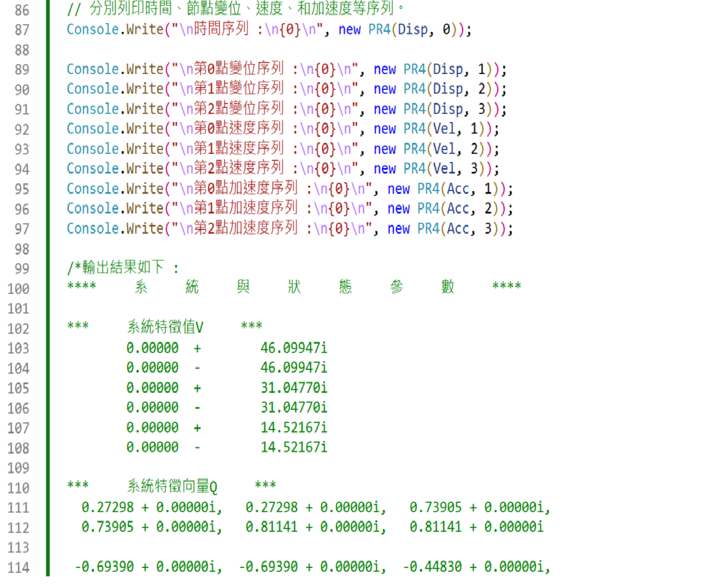Image resolution: width=715 pixels, height=584 pixels.
Task: Click the value 14.52167i on line 108
Action: pos(294,447)
